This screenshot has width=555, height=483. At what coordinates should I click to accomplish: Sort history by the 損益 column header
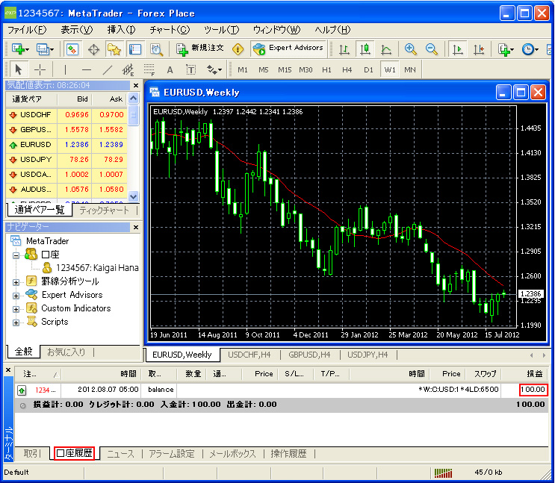pos(525,374)
